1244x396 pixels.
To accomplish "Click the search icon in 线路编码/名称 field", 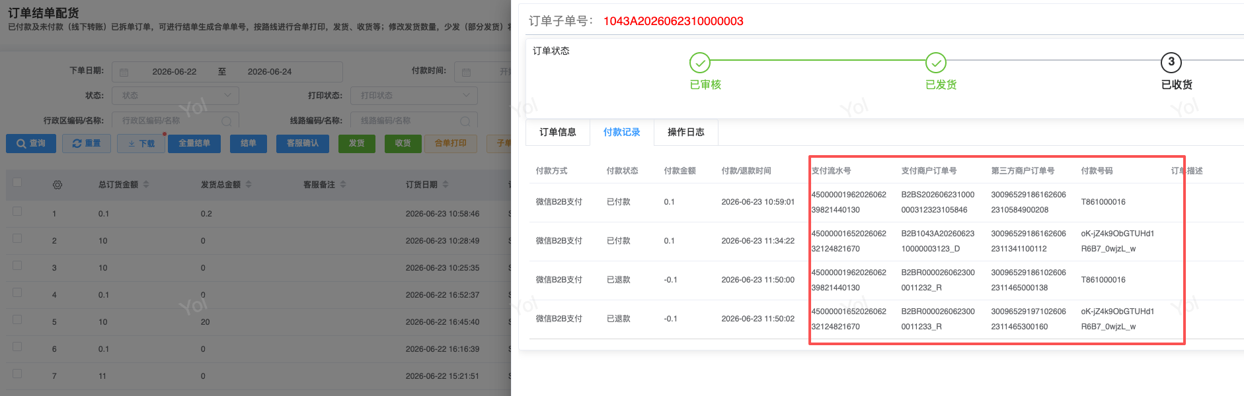I will click(465, 121).
